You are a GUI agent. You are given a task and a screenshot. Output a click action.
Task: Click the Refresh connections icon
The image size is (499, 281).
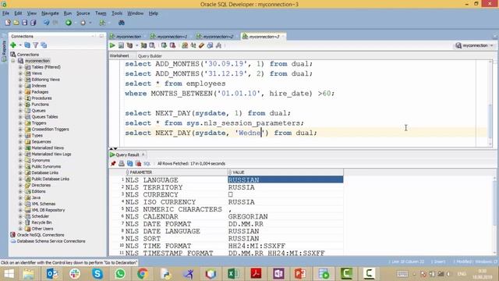27,45
